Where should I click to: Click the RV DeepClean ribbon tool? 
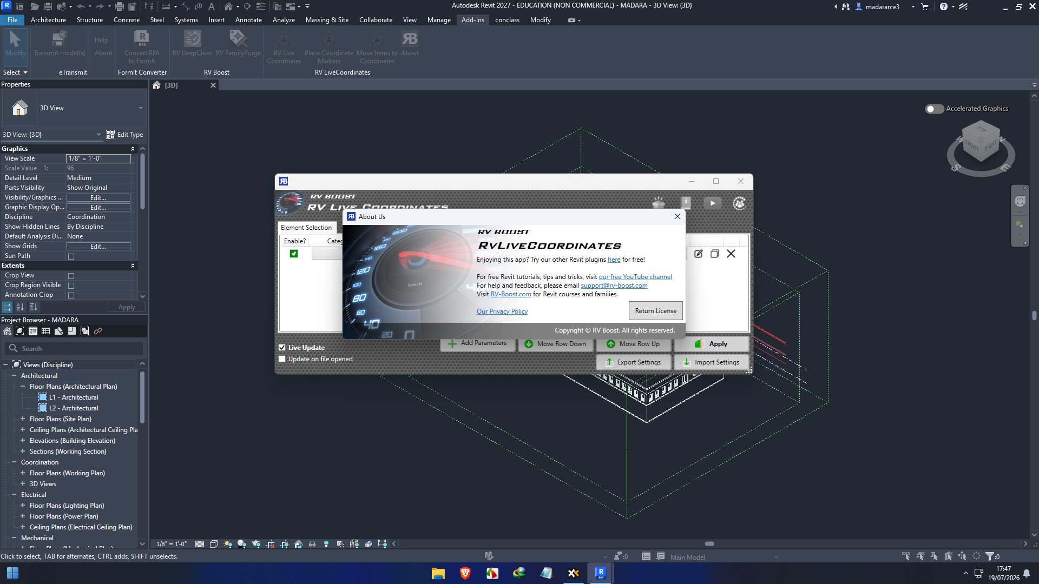(192, 43)
